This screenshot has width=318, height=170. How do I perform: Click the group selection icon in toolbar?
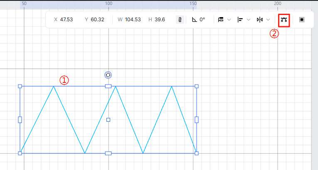(302, 20)
